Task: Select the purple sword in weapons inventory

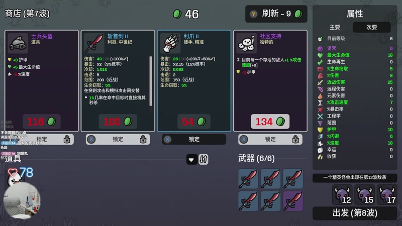Action: coord(293,201)
